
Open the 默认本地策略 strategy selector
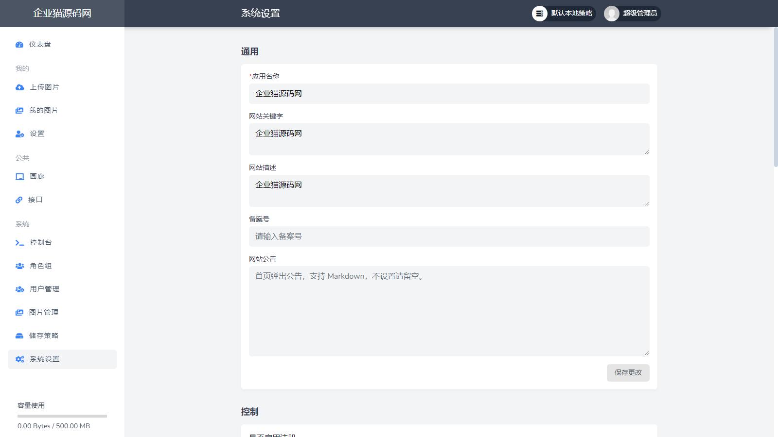pos(564,14)
